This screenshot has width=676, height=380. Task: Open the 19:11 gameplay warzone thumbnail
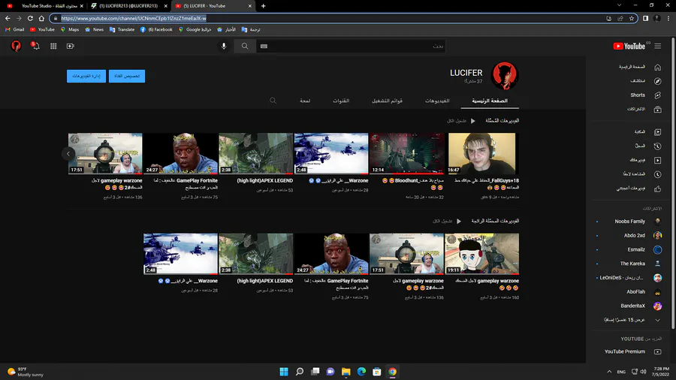[482, 254]
